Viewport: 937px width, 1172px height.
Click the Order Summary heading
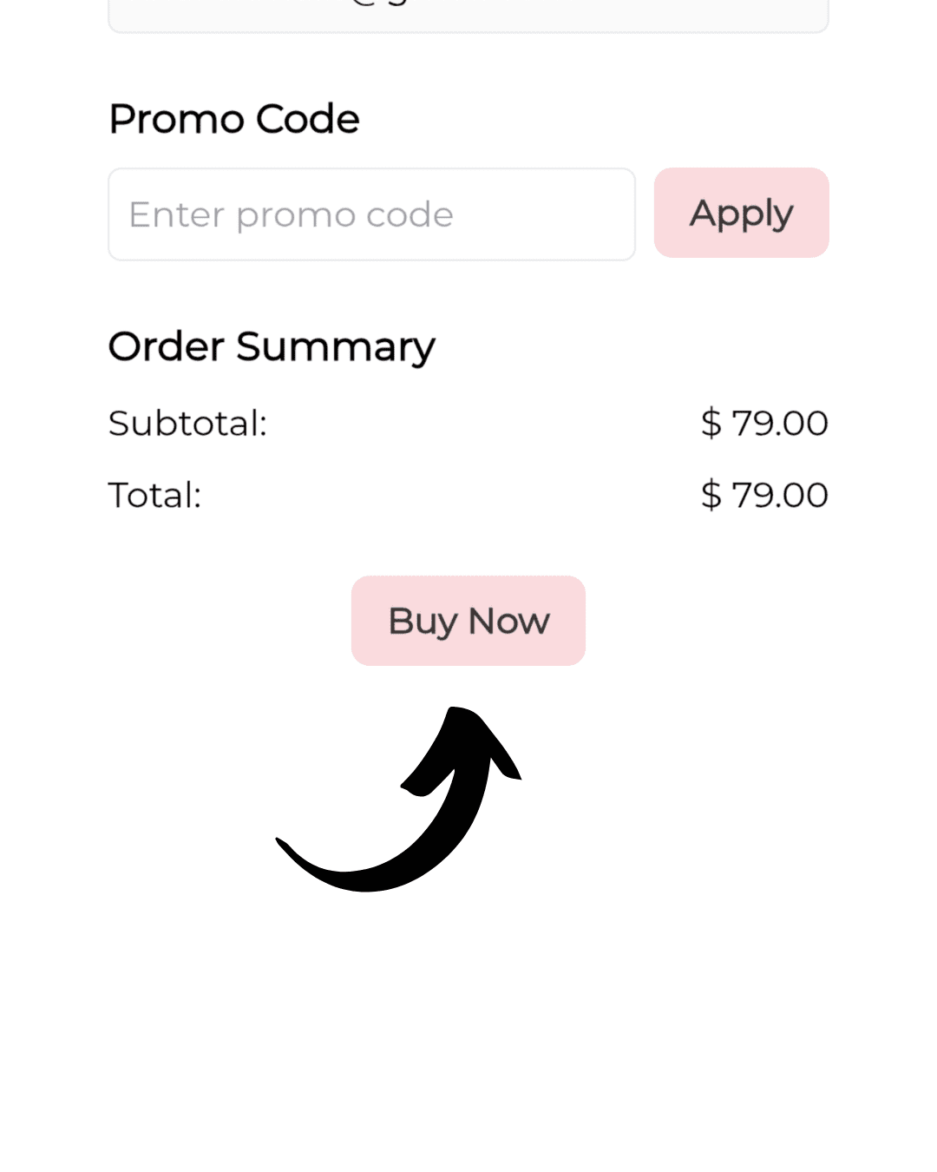[x=271, y=346]
